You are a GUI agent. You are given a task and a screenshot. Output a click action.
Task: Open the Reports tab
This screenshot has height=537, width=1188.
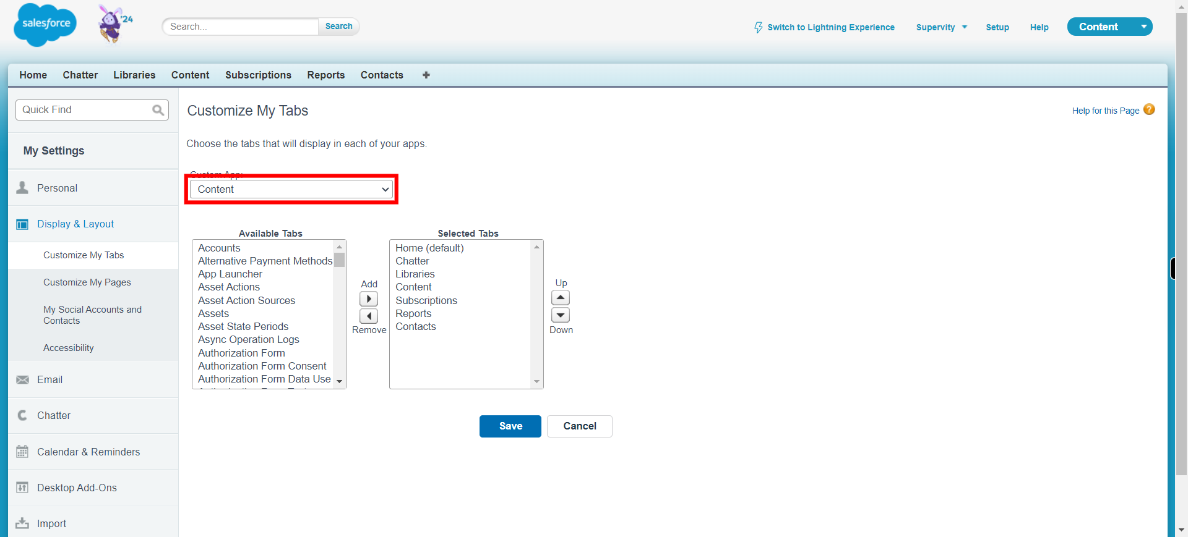[x=326, y=75]
